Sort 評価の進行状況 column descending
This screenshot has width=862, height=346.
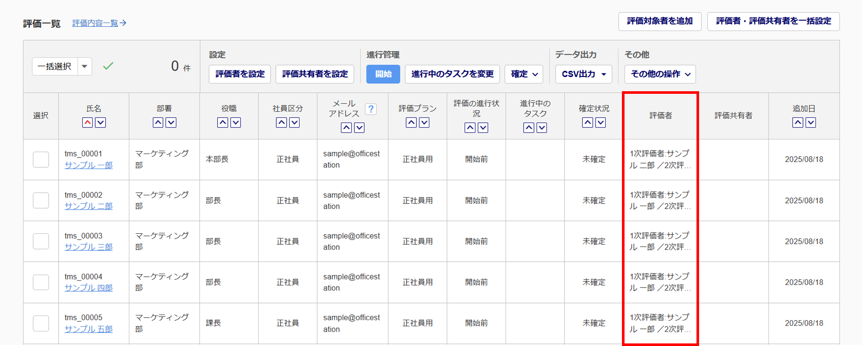[483, 128]
